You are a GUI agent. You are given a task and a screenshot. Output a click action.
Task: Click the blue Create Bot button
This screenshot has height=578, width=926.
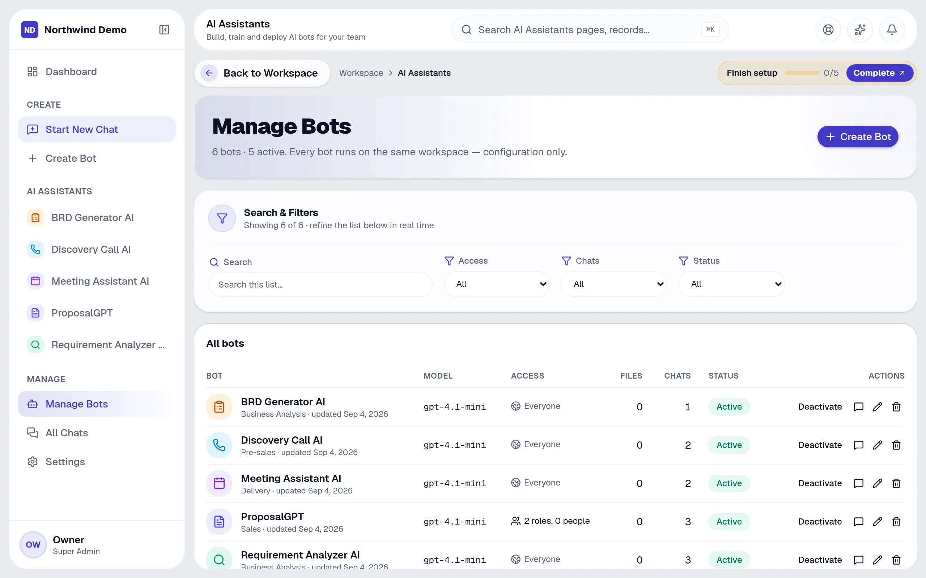[858, 137]
